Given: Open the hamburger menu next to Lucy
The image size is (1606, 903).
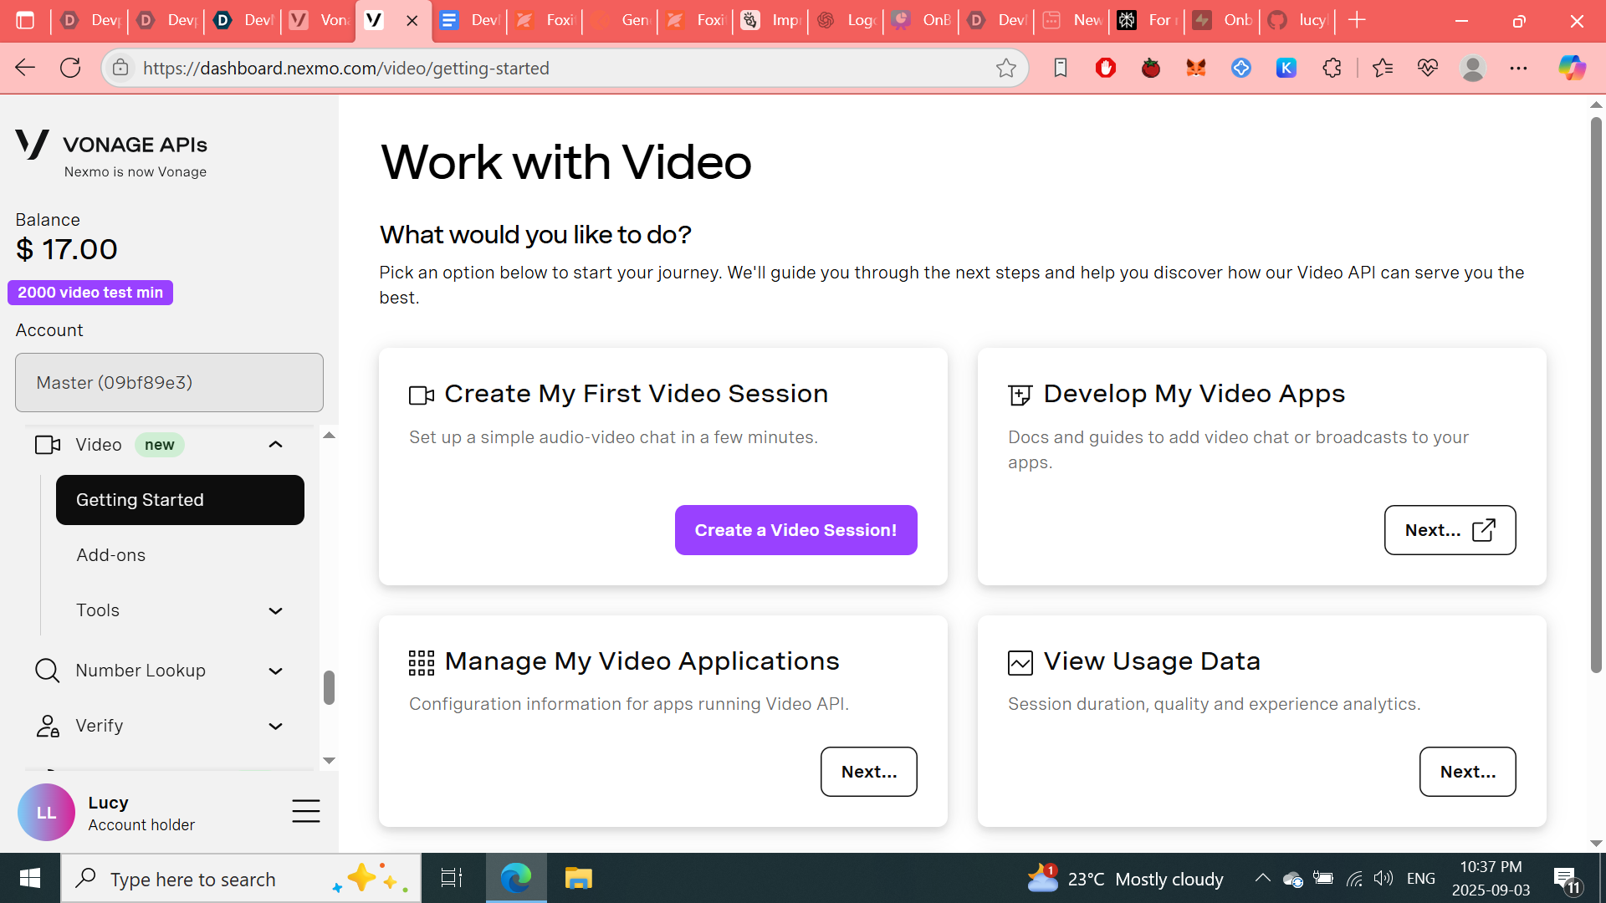Looking at the screenshot, I should pos(305,810).
